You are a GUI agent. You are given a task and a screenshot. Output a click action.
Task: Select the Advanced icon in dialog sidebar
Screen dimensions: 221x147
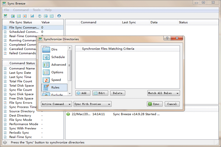(46, 65)
